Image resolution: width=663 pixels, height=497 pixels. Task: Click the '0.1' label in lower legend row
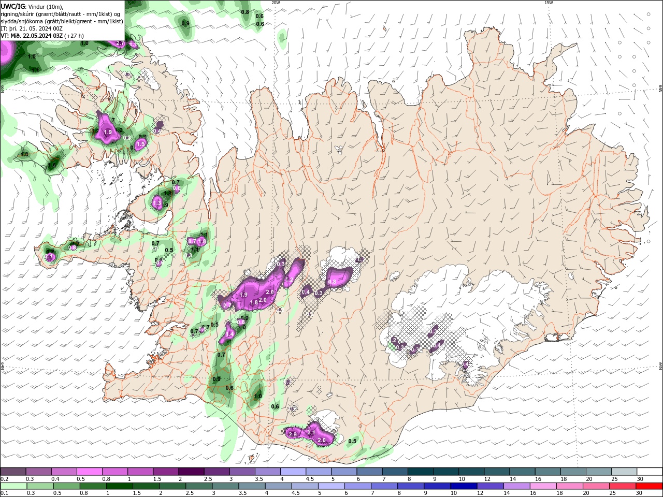[x=4, y=493]
